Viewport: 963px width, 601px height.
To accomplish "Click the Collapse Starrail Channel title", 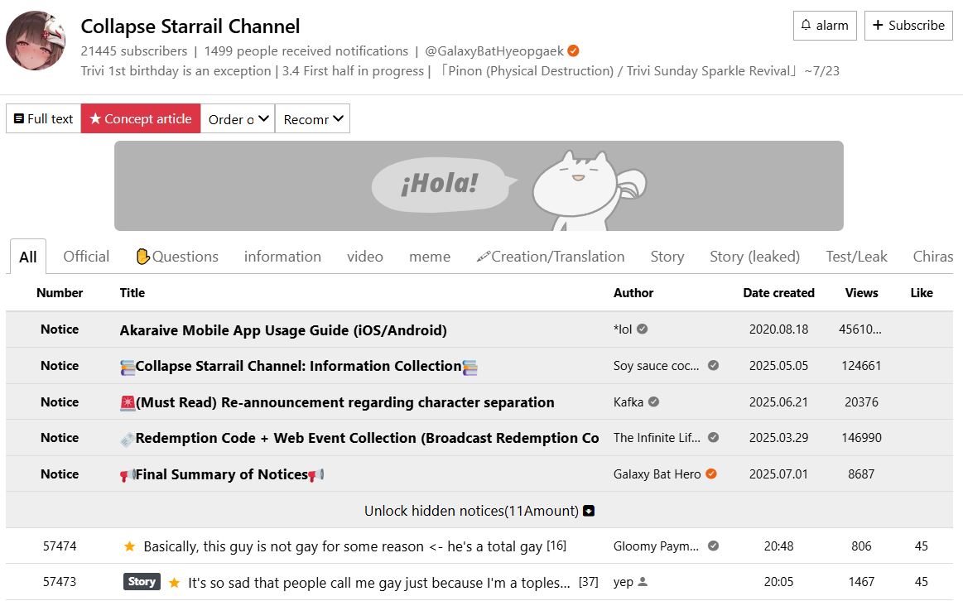I will click(190, 26).
